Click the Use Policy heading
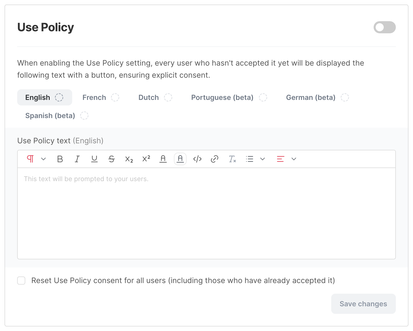 (x=46, y=27)
